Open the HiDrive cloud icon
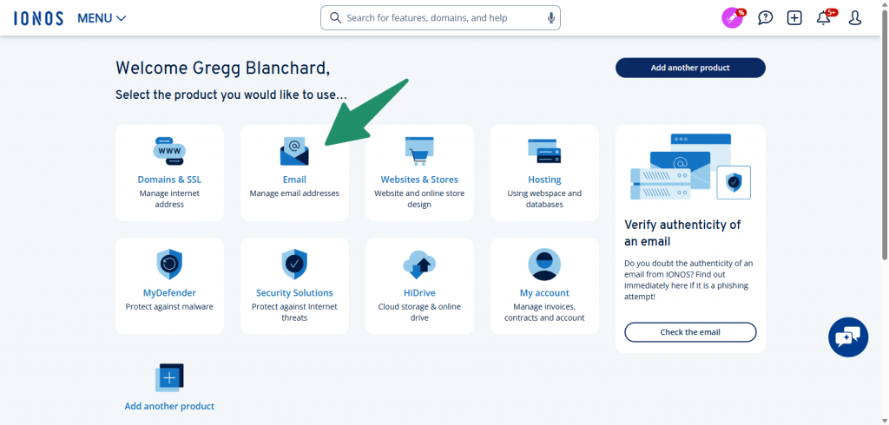Viewport: 889px width, 425px height. [419, 264]
